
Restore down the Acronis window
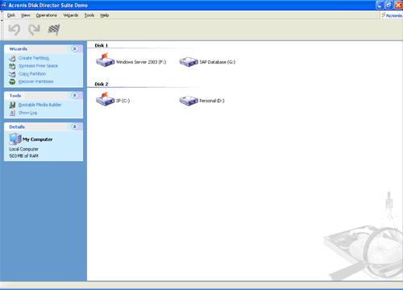[389, 5]
